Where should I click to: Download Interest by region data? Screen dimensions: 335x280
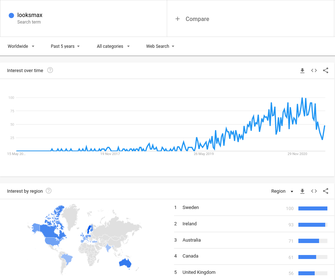click(x=302, y=191)
